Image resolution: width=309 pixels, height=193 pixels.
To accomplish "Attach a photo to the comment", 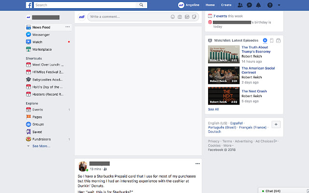I will click(180, 17).
